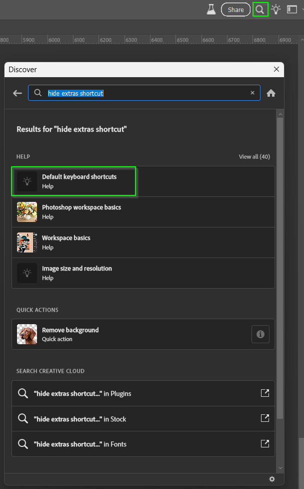Click the scrollbar up arrow in results
Image resolution: width=304 pixels, height=489 pixels.
[x=280, y=114]
